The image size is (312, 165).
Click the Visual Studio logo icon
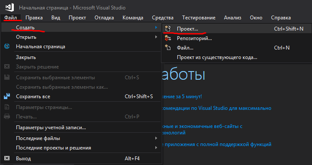tap(9, 8)
